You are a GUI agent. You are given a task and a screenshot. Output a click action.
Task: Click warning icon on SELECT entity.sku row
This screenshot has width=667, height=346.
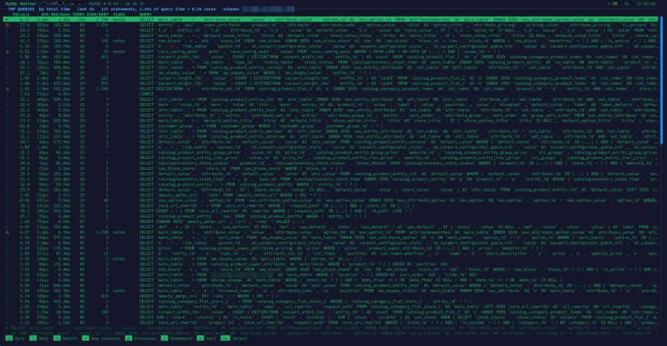point(7,25)
